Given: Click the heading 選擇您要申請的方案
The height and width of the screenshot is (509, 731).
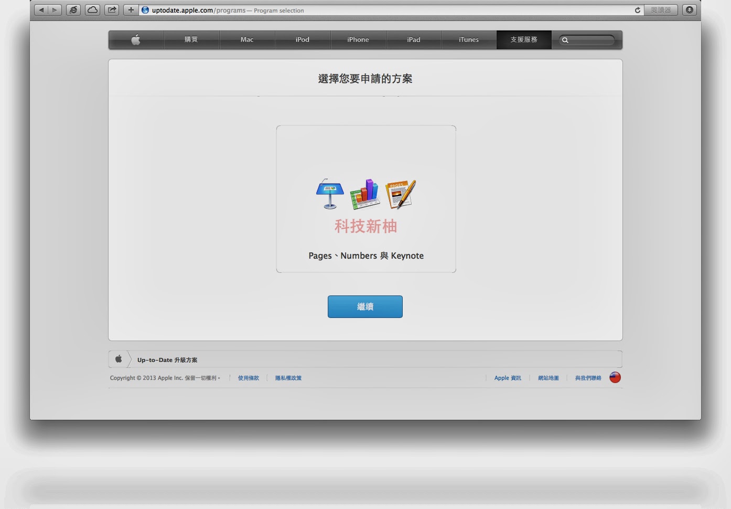Looking at the screenshot, I should point(365,79).
